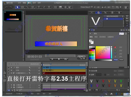Switch to RGB color mode button
Screen dimensions: 131x97
pyautogui.click(x=116, y=60)
